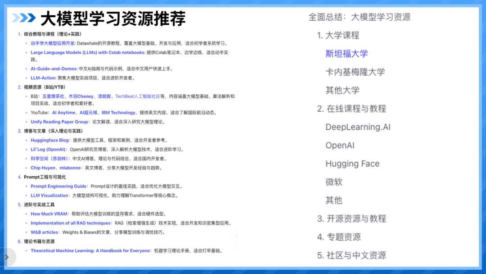Viewport: 486px width, 274px height.
Task: Open Large Language Models with Colab notebooks link
Action: 88,52
